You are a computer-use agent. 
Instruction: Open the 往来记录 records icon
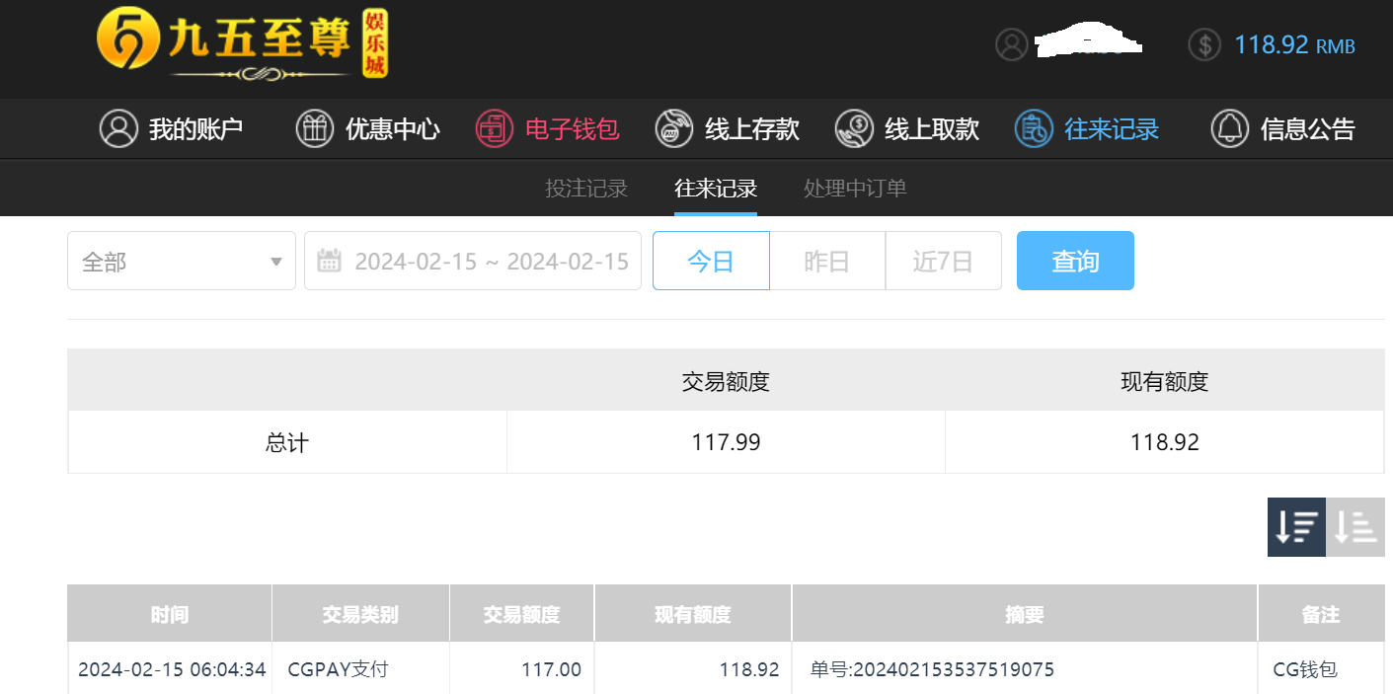[x=1034, y=128]
